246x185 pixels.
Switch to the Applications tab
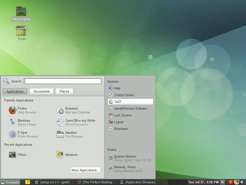tap(15, 91)
